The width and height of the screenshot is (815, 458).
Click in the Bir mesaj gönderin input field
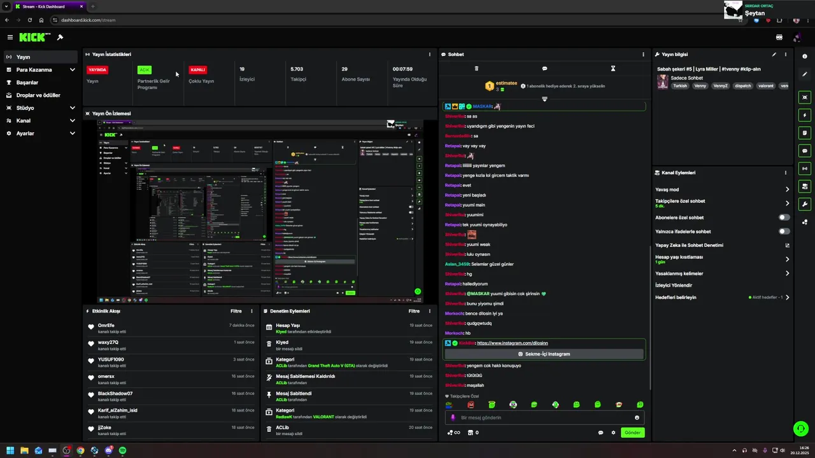pos(544,418)
